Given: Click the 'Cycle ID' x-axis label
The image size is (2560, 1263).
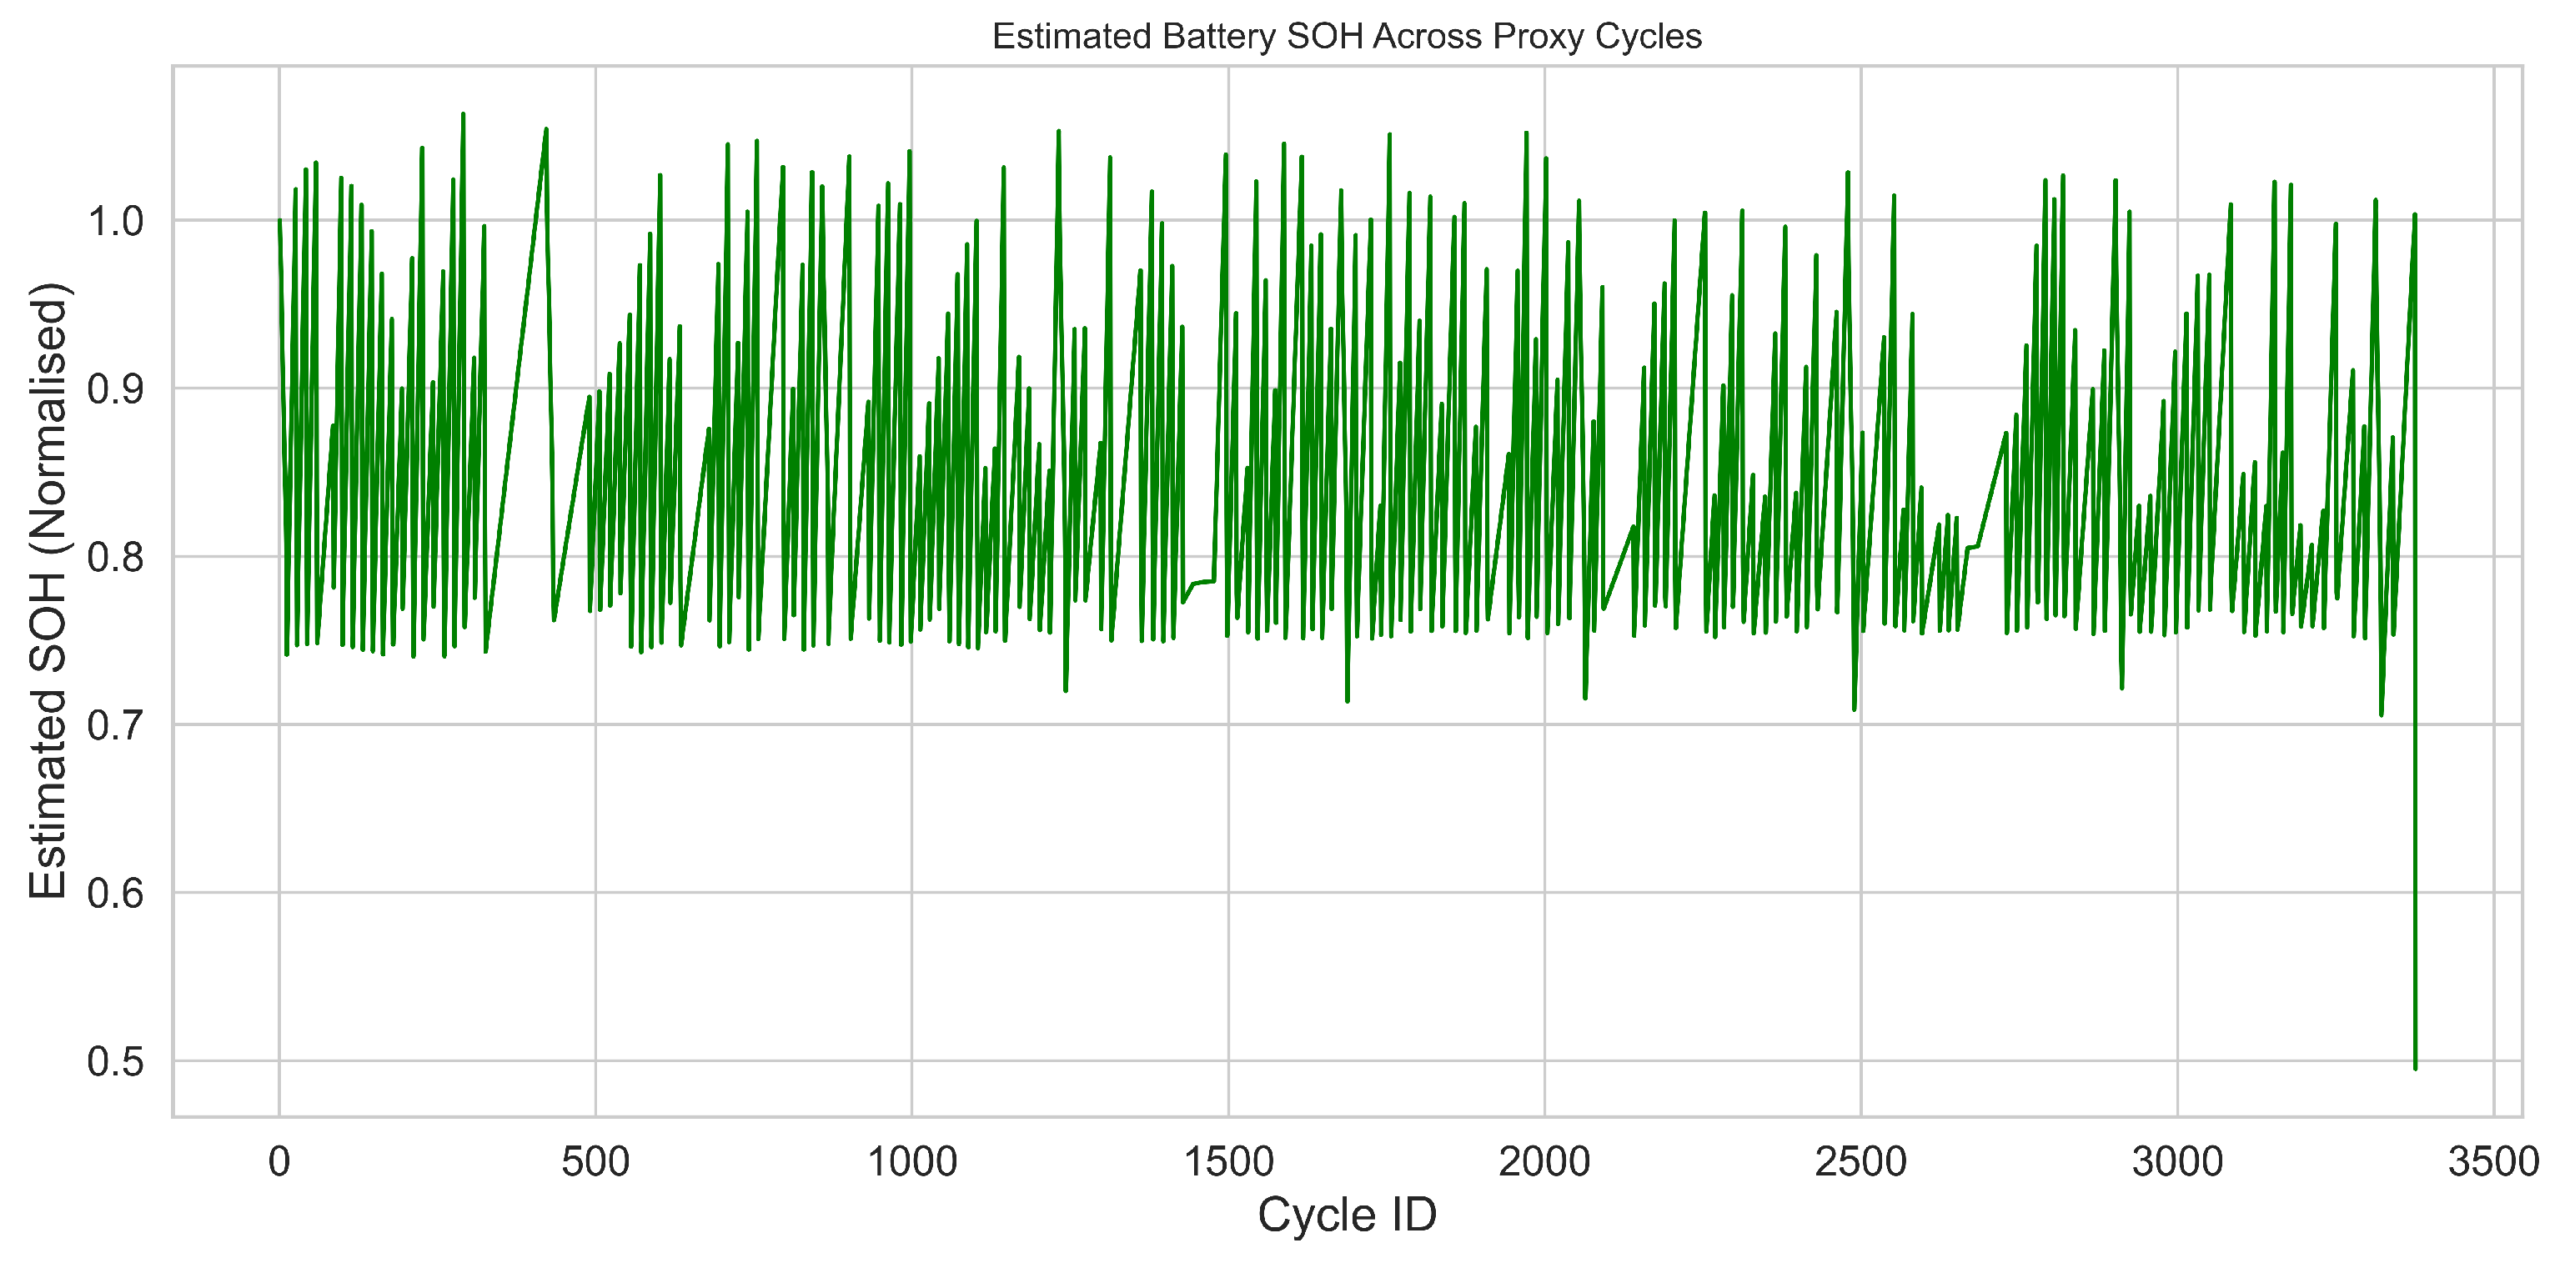Looking at the screenshot, I should coord(1347,1215).
